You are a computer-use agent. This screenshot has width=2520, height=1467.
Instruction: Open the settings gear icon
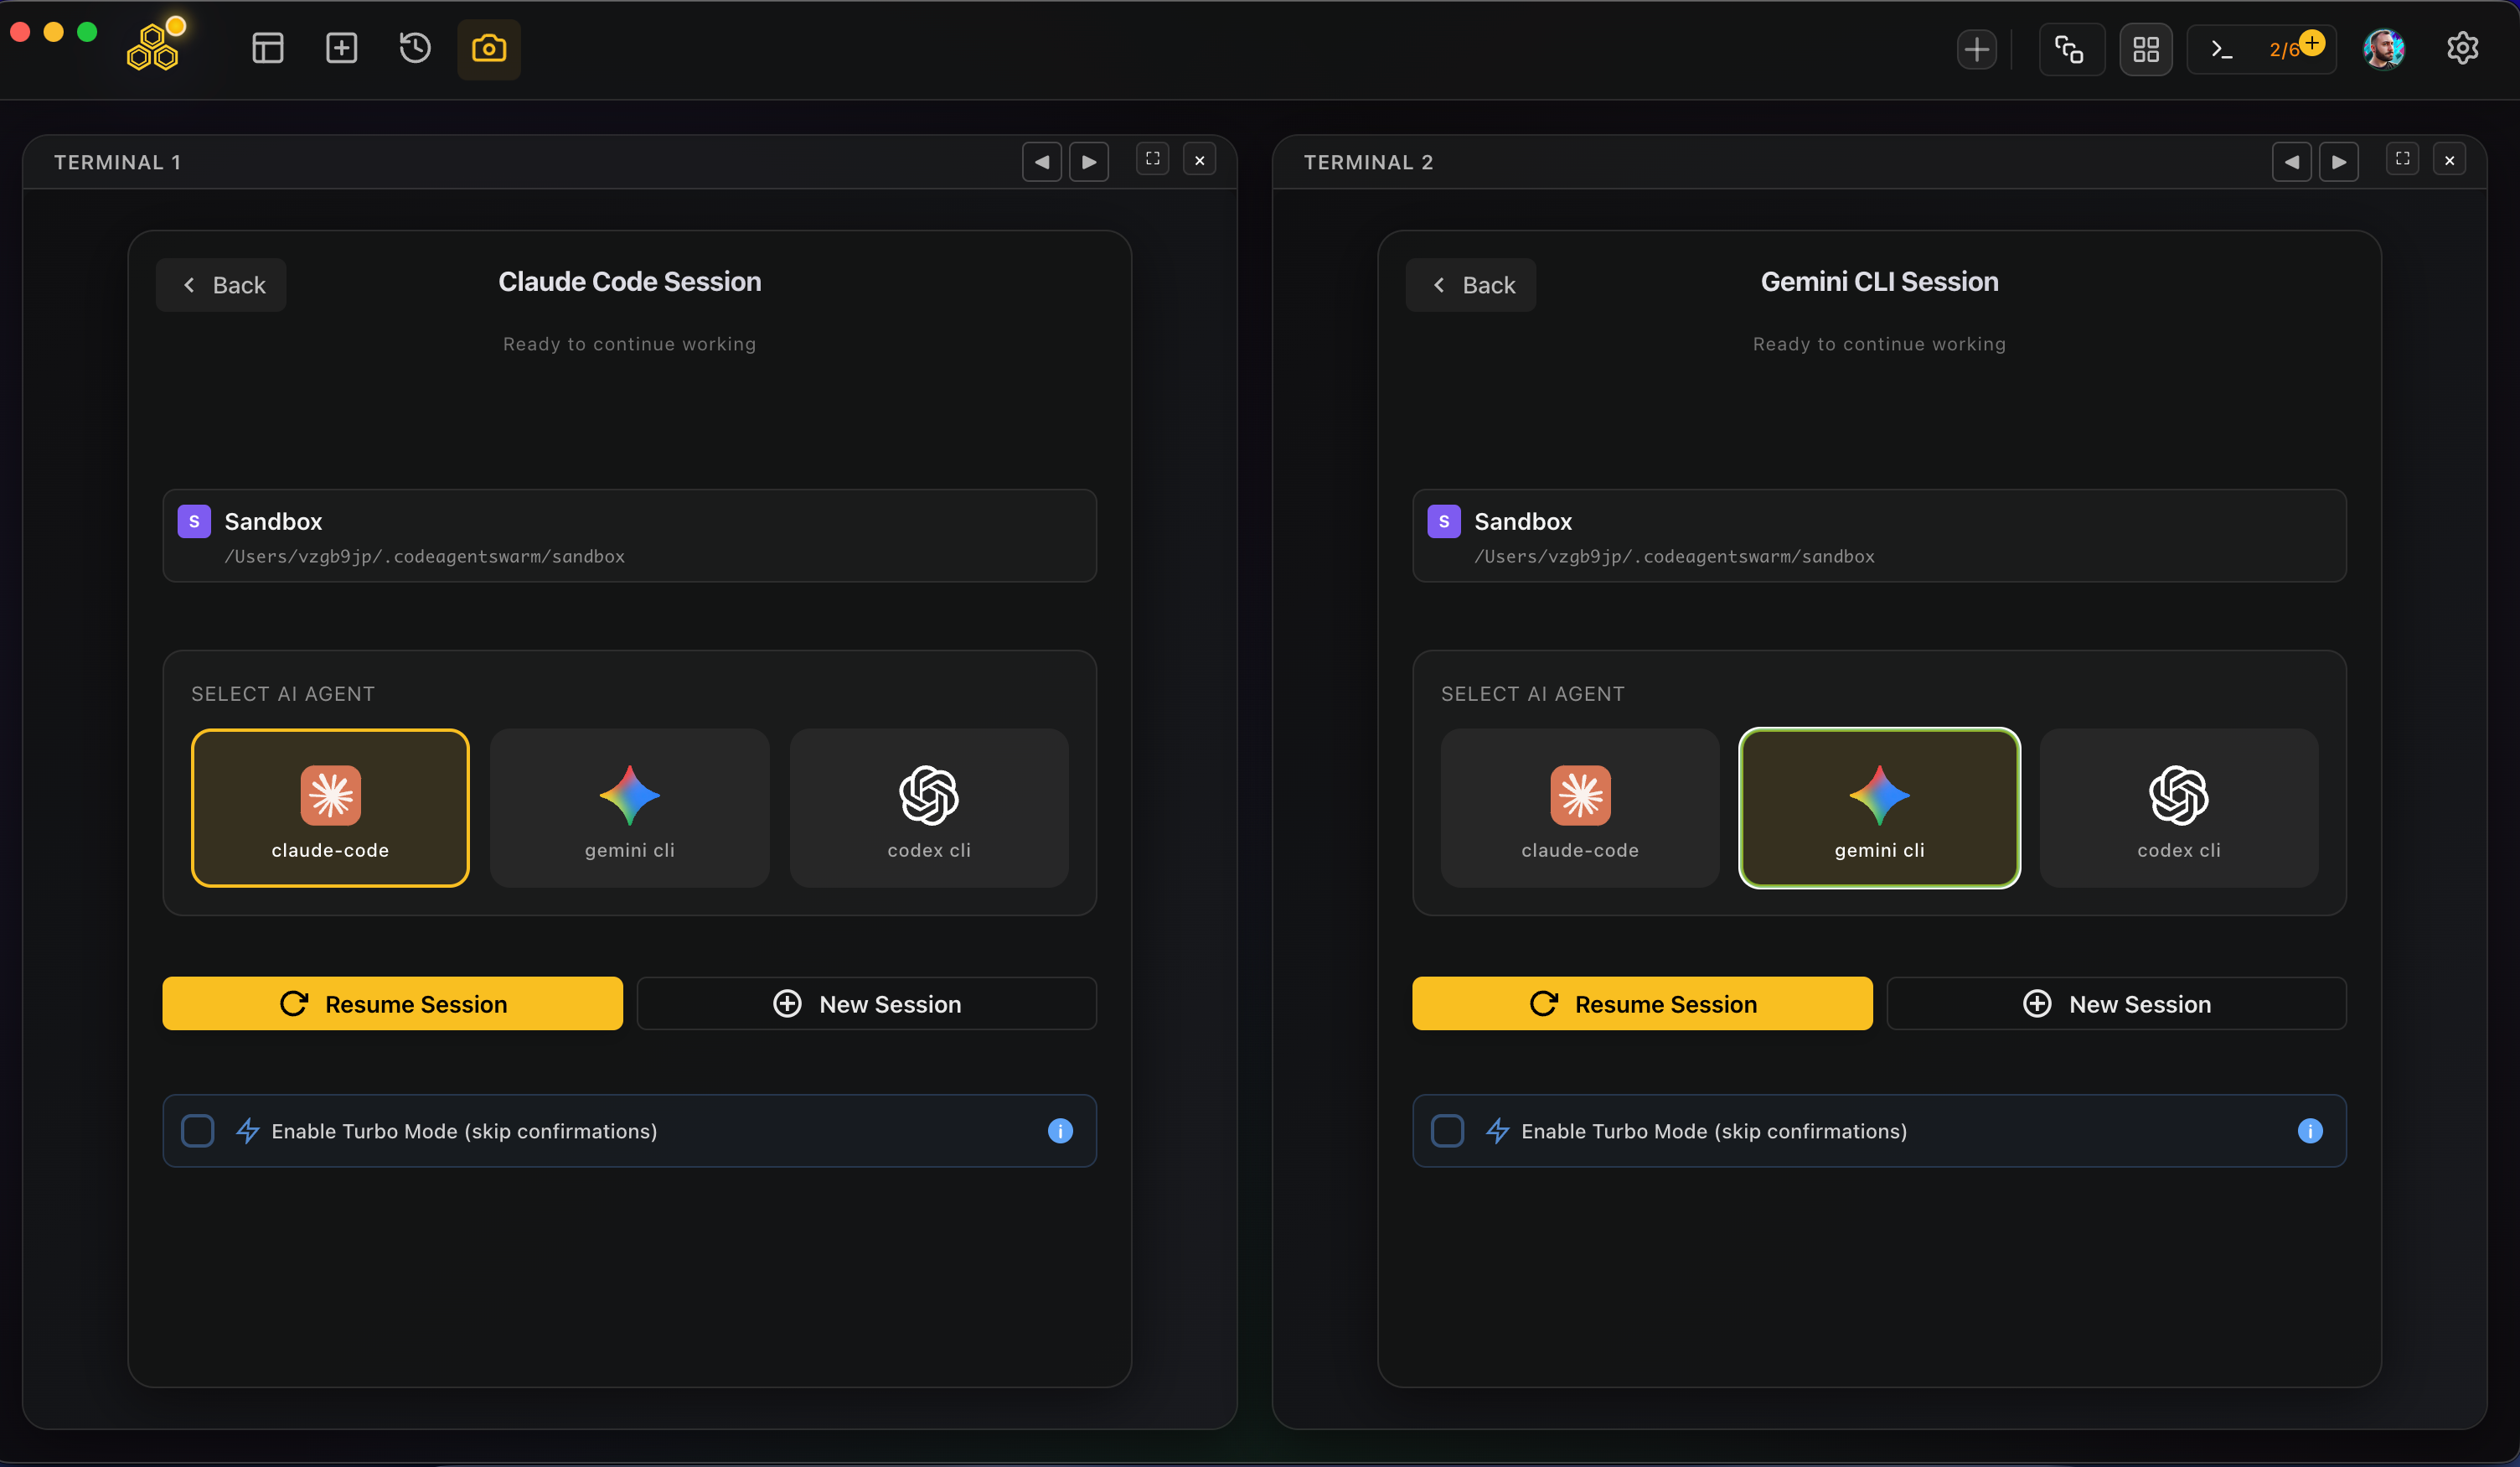point(2463,48)
